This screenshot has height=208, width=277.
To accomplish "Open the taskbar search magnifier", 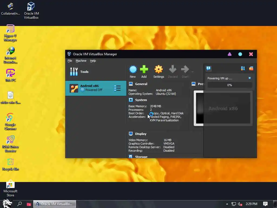I will [19, 204].
